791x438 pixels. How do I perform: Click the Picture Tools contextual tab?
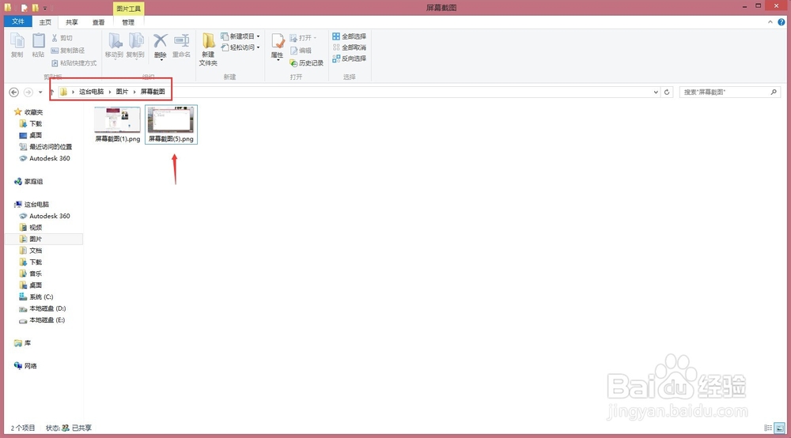pyautogui.click(x=129, y=9)
